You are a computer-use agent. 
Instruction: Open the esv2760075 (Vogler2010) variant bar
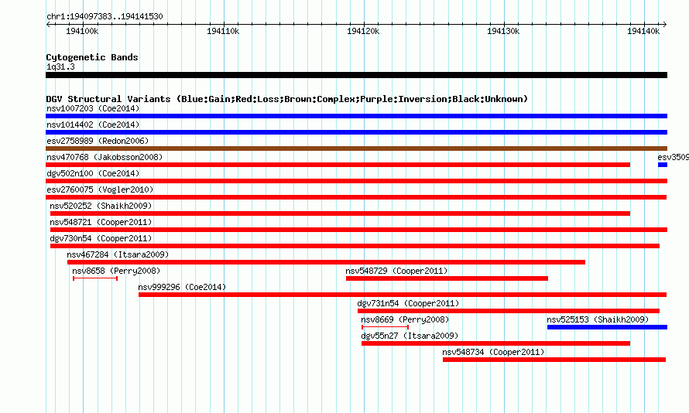[x=356, y=197]
